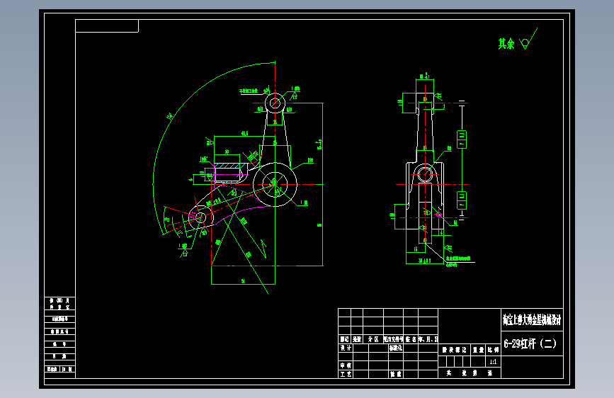
Task: Click the 51 horizontal dimension at bottom
Action: pos(243,281)
